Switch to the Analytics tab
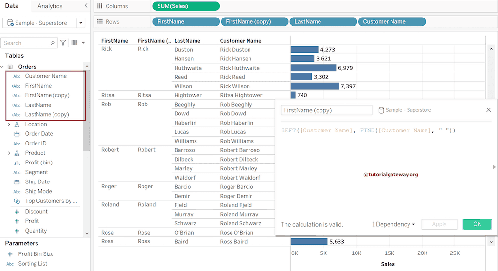 click(50, 6)
